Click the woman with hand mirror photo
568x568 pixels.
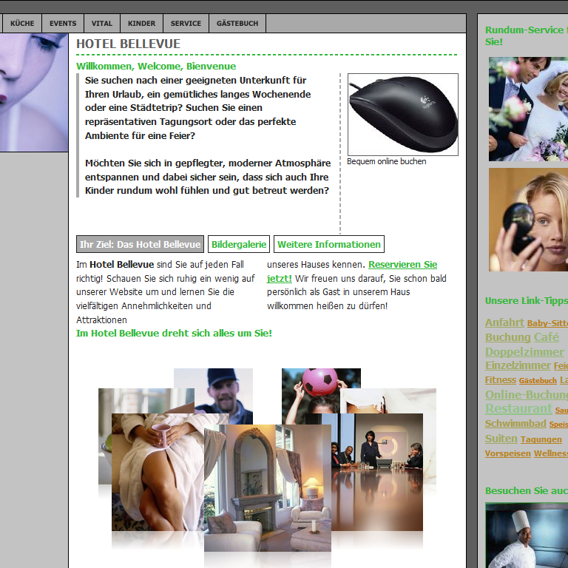(x=528, y=220)
